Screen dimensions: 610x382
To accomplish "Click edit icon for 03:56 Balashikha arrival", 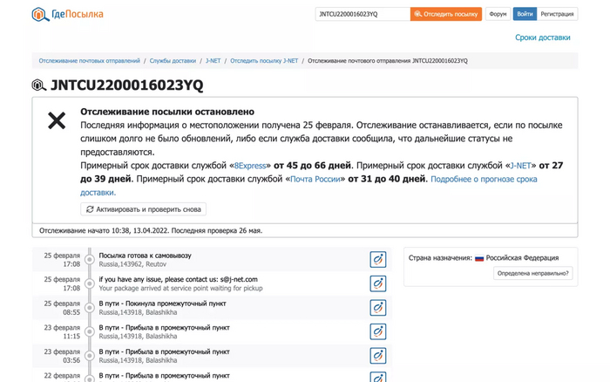I will coord(377,355).
